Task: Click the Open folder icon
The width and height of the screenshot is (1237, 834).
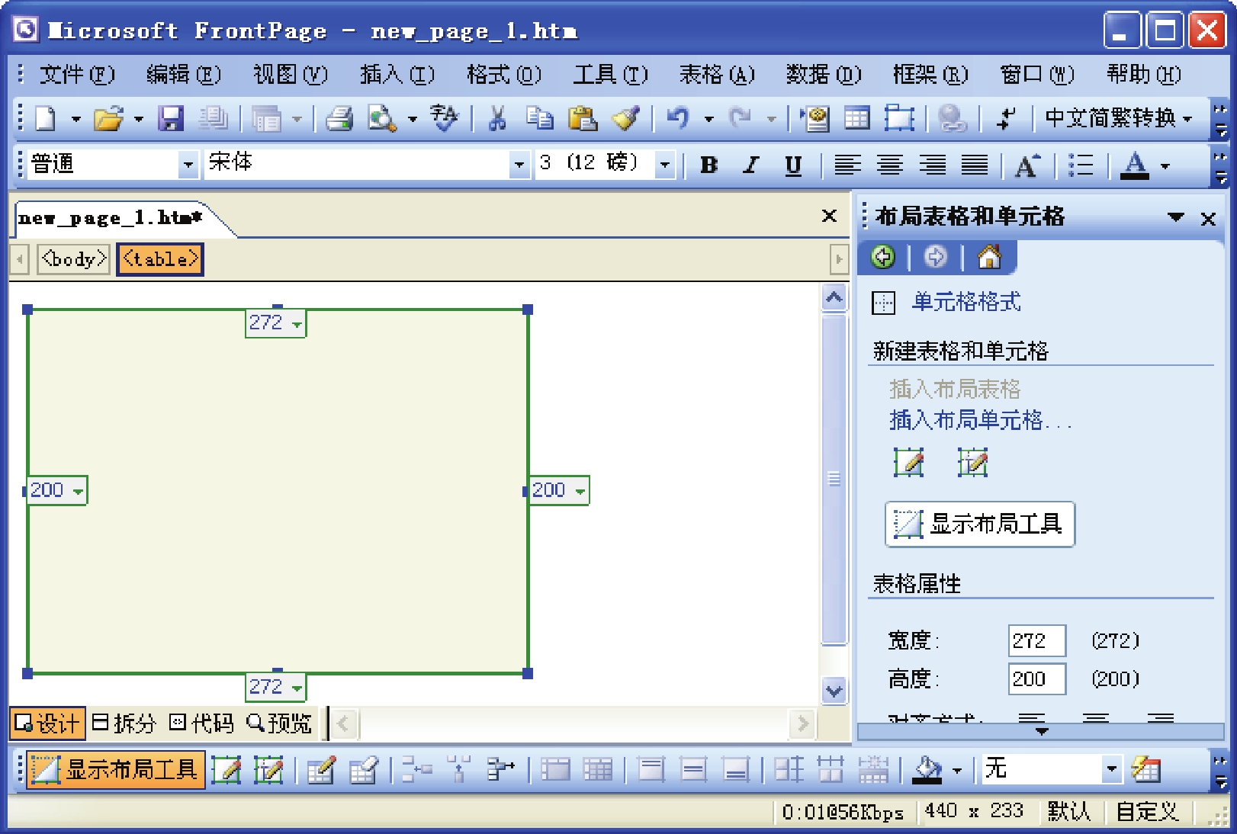Action: point(108,118)
